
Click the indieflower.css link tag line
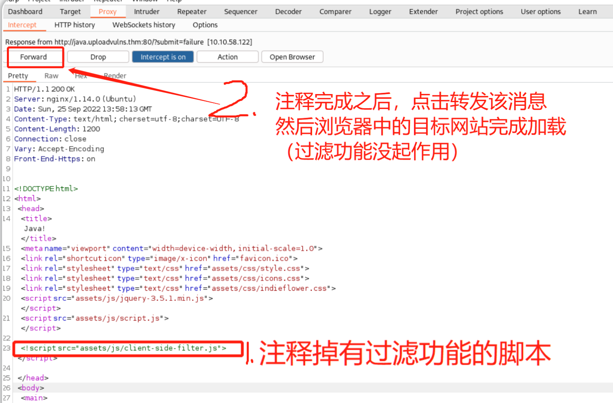(x=178, y=288)
